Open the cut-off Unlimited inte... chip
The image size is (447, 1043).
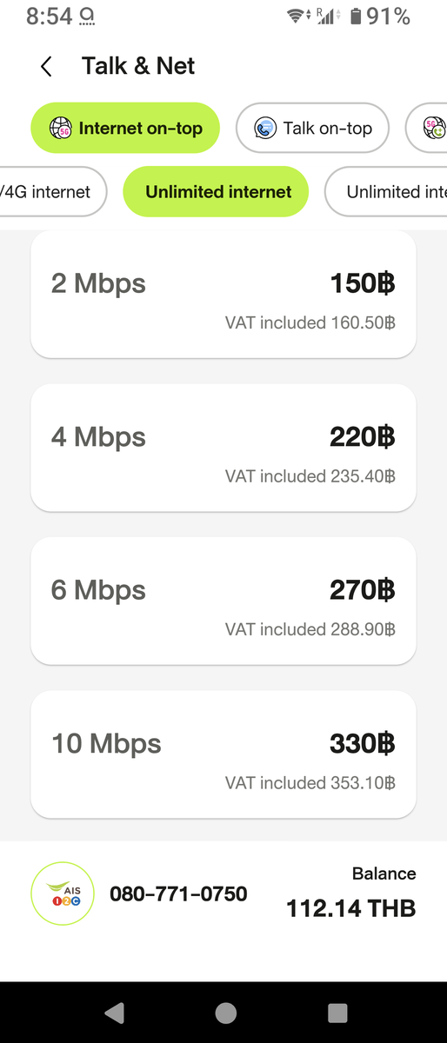tap(386, 191)
